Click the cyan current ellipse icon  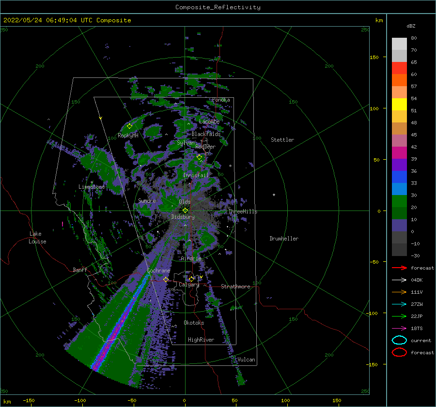(x=399, y=340)
